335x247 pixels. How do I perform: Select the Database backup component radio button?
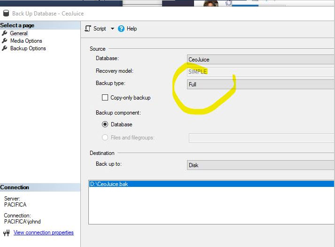(x=105, y=124)
